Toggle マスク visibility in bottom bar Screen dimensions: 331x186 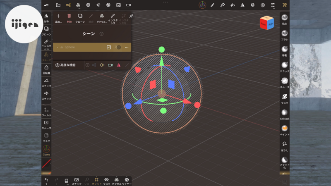(x=107, y=181)
